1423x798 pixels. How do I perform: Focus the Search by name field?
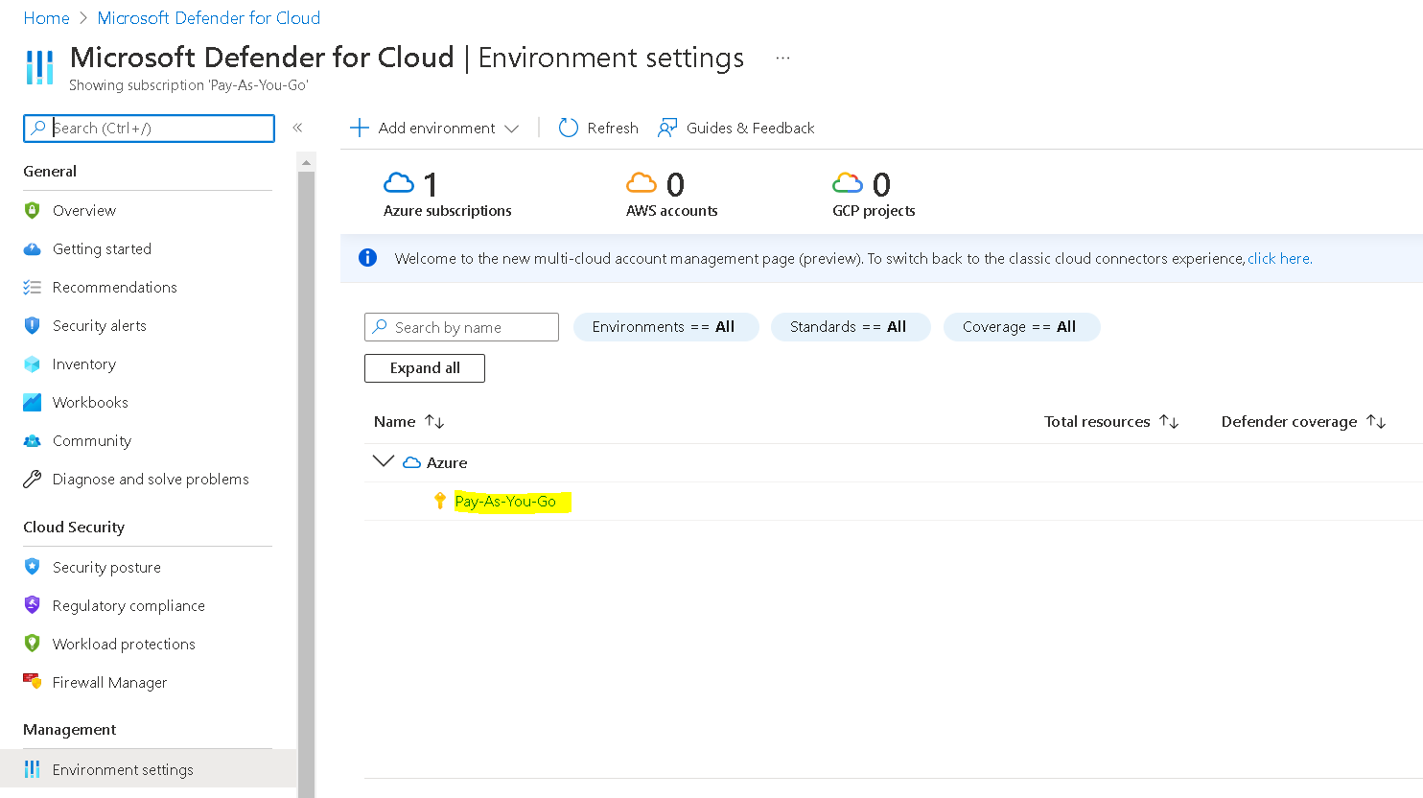point(461,327)
